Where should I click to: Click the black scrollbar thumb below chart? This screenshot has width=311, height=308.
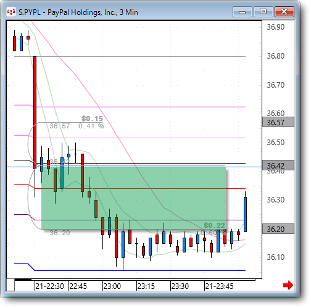coord(23,280)
